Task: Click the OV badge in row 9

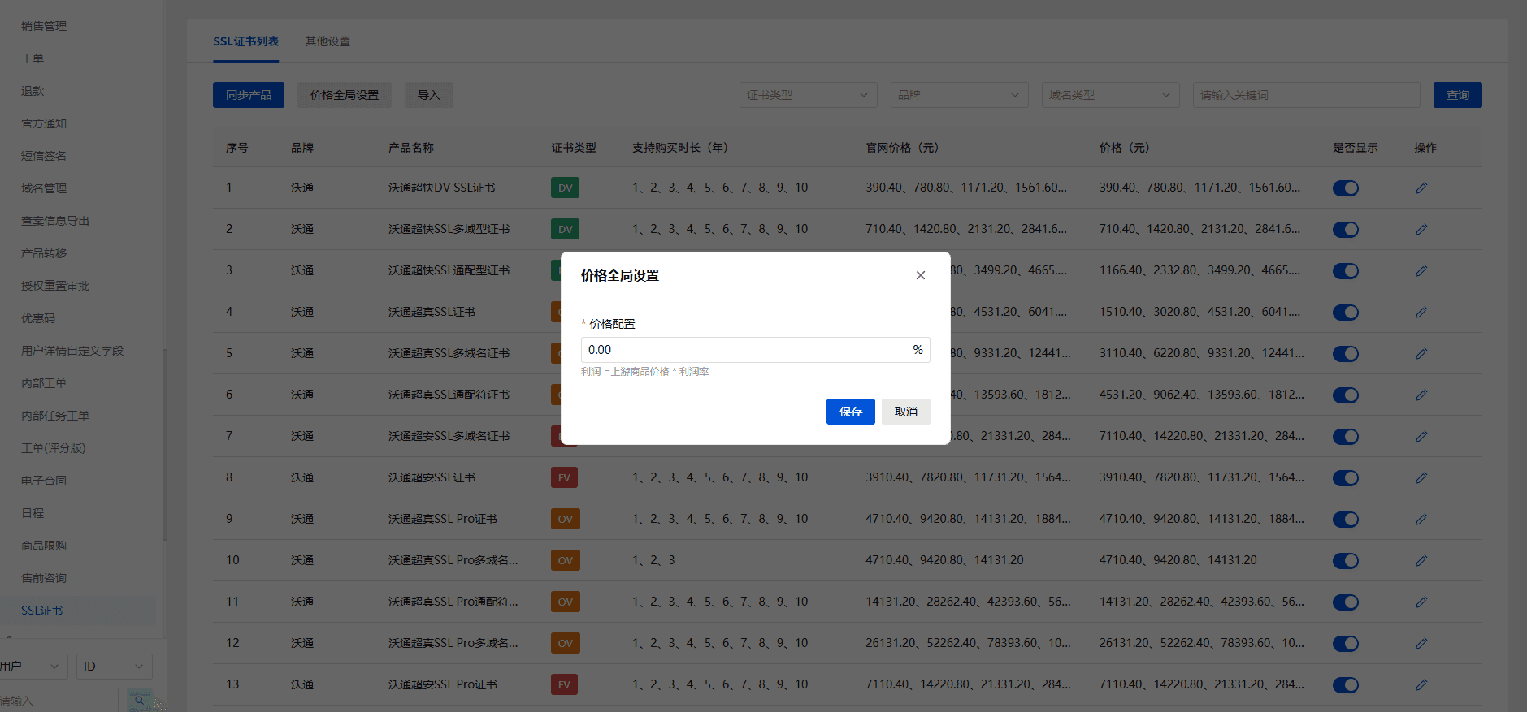Action: [x=566, y=519]
